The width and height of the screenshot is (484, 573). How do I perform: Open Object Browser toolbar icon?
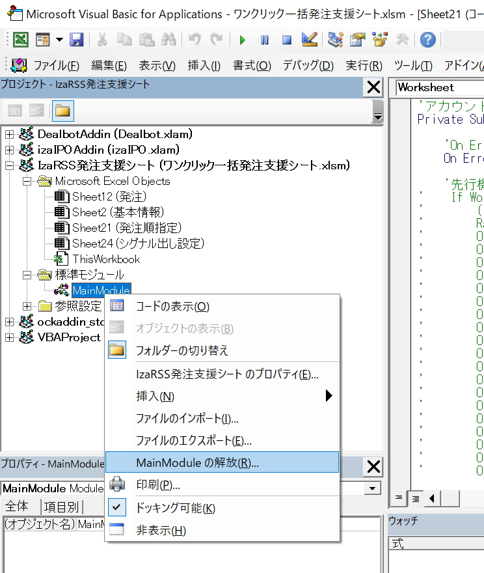point(380,40)
